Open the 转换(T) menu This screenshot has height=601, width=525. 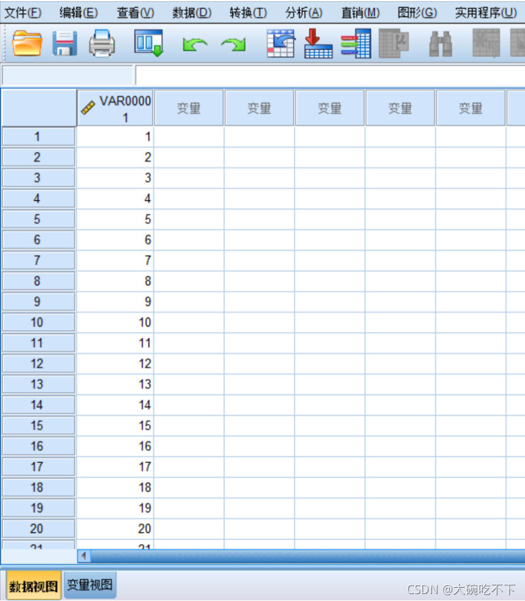[248, 13]
